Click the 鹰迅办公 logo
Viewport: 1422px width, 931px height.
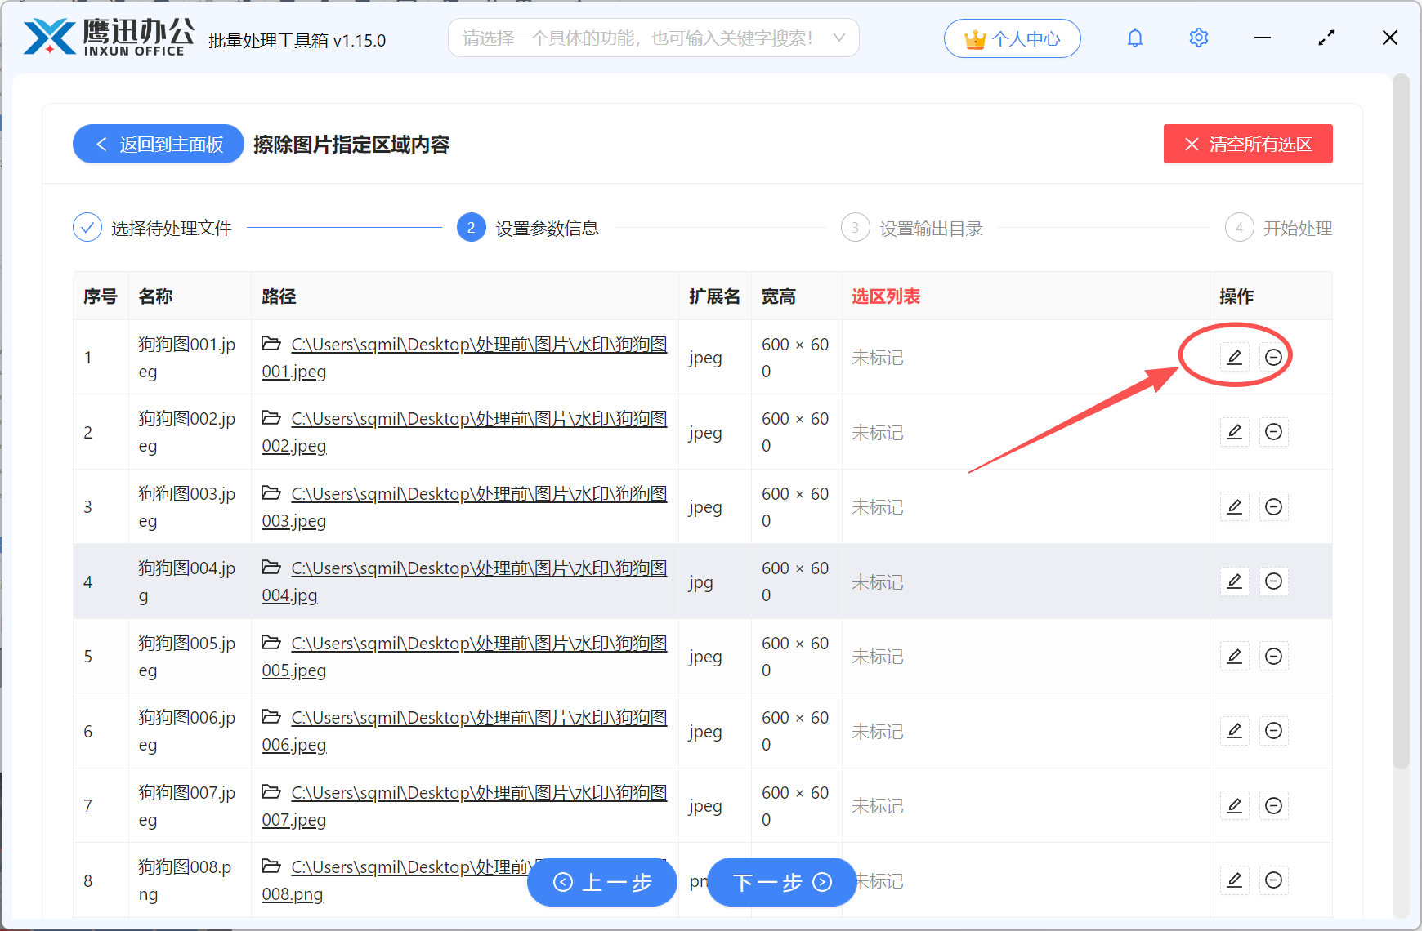coord(106,37)
